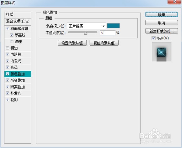Screen dimensions: 182x148
Task: Open the 混合模式 dropdown showing 正片叠底
Action: point(87,26)
